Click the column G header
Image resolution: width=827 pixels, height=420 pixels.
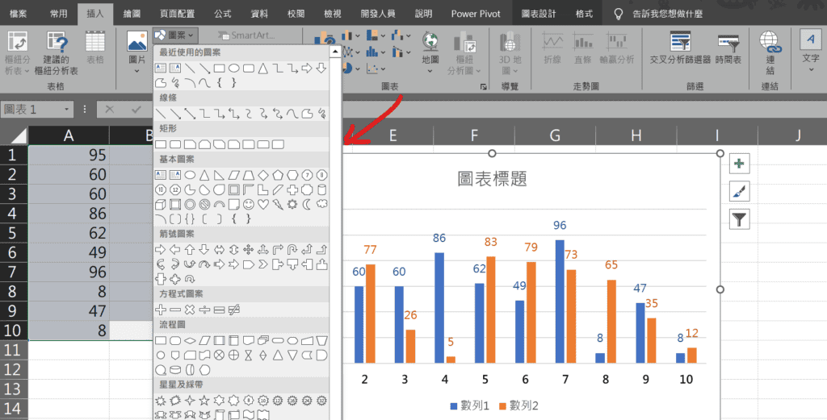pos(555,135)
